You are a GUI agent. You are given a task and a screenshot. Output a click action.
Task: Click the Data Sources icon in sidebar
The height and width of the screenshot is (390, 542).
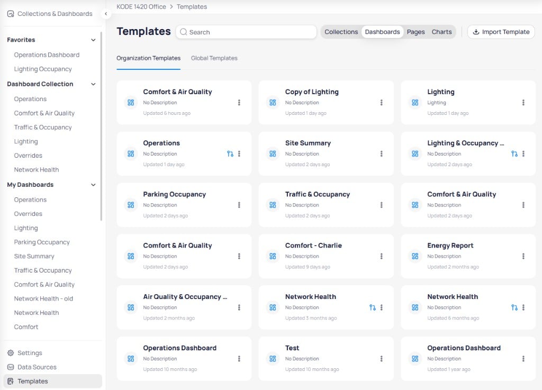click(11, 367)
